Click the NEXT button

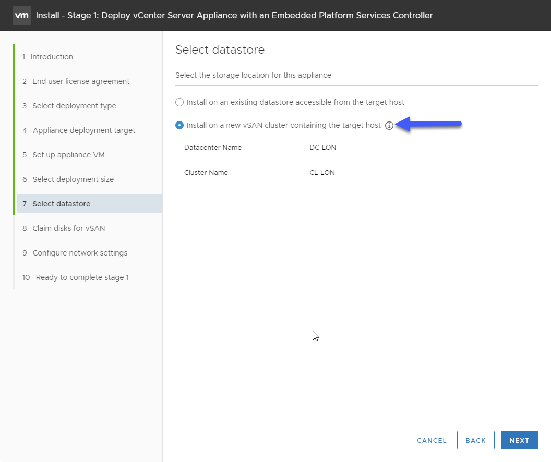coord(519,440)
